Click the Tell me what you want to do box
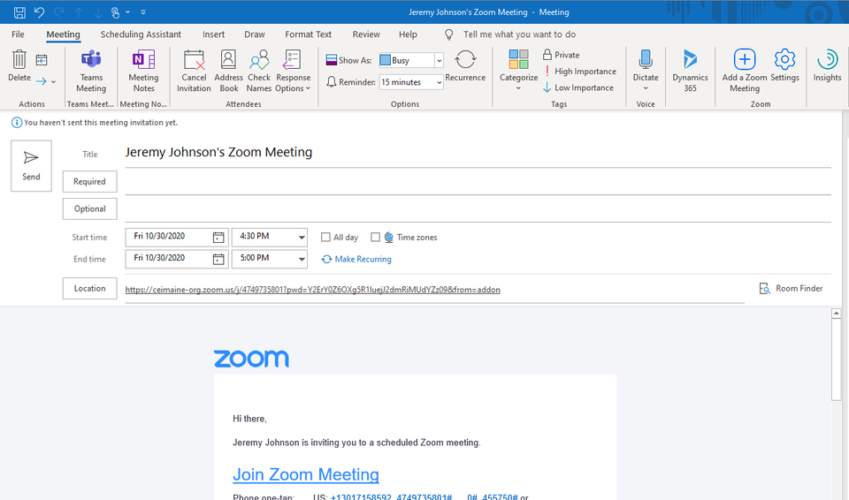The width and height of the screenshot is (849, 500). pyautogui.click(x=519, y=34)
